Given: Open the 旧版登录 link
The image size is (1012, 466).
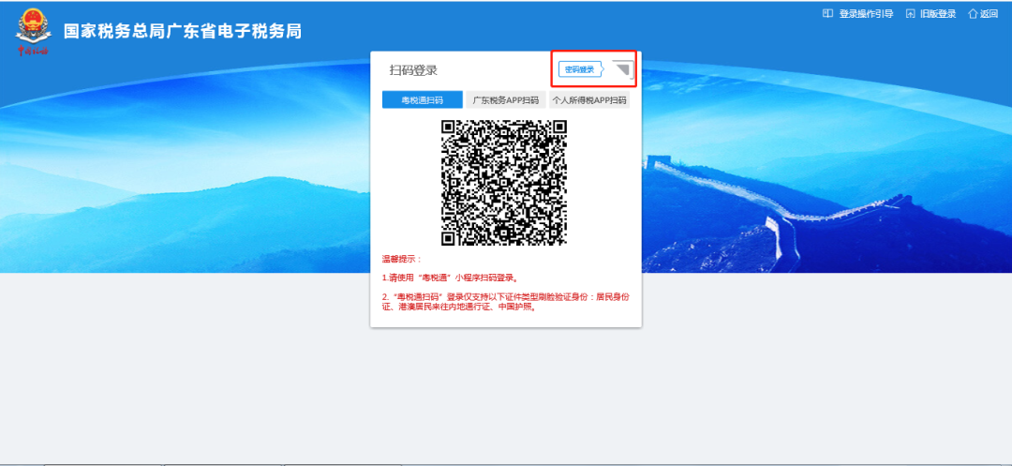Looking at the screenshot, I should 938,13.
